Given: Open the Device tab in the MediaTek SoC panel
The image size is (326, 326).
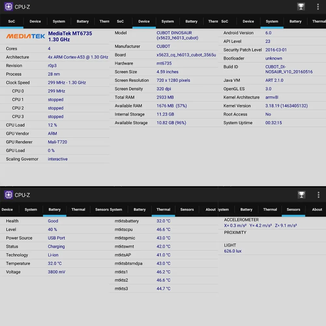Looking at the screenshot, I should 35,22.
